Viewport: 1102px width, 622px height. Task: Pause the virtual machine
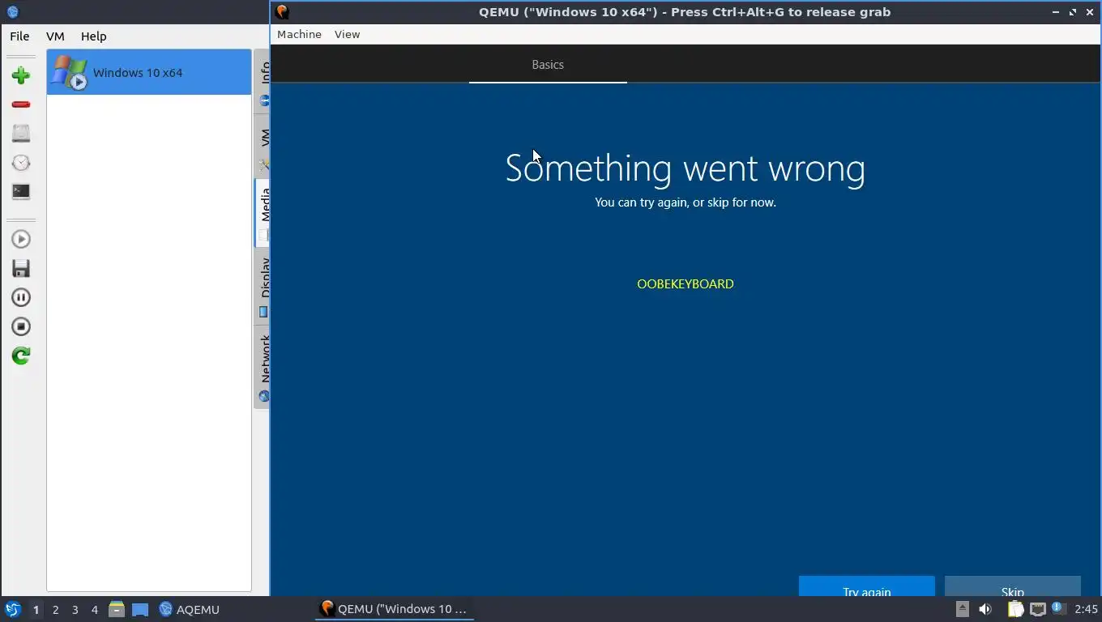pos(21,297)
